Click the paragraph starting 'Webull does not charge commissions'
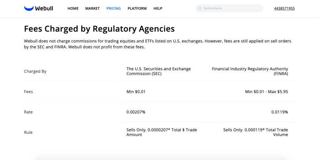 [157, 44]
